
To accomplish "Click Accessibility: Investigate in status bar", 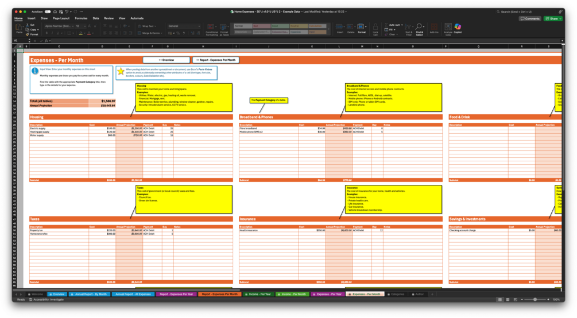I will tap(47, 300).
